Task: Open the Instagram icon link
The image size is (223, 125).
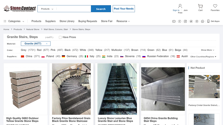Action: coord(185,21)
